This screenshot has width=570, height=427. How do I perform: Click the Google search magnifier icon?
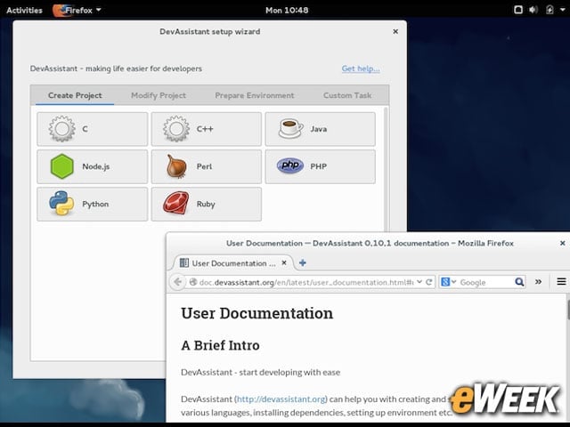click(x=519, y=282)
